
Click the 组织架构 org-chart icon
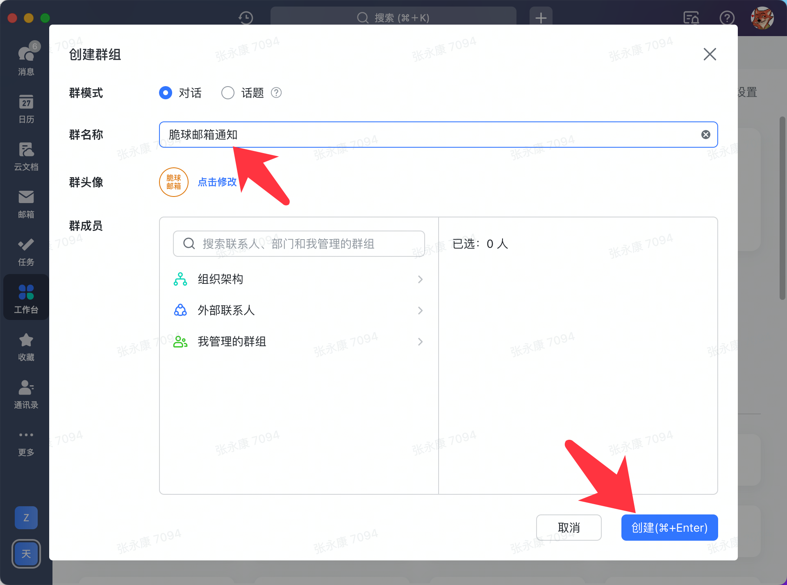pyautogui.click(x=180, y=279)
